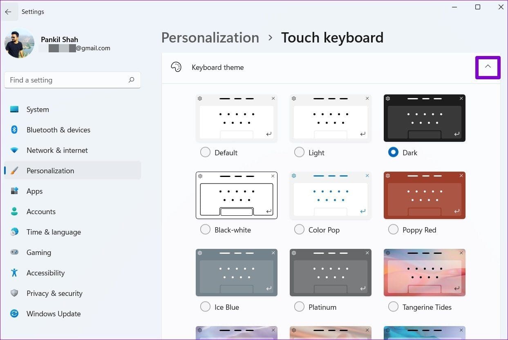Select the Color Pop theme option
The height and width of the screenshot is (340, 508).
(299, 229)
